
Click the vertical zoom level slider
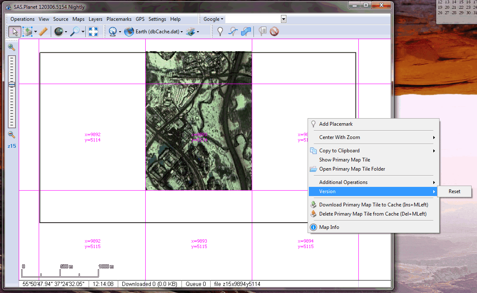pyautogui.click(x=12, y=92)
